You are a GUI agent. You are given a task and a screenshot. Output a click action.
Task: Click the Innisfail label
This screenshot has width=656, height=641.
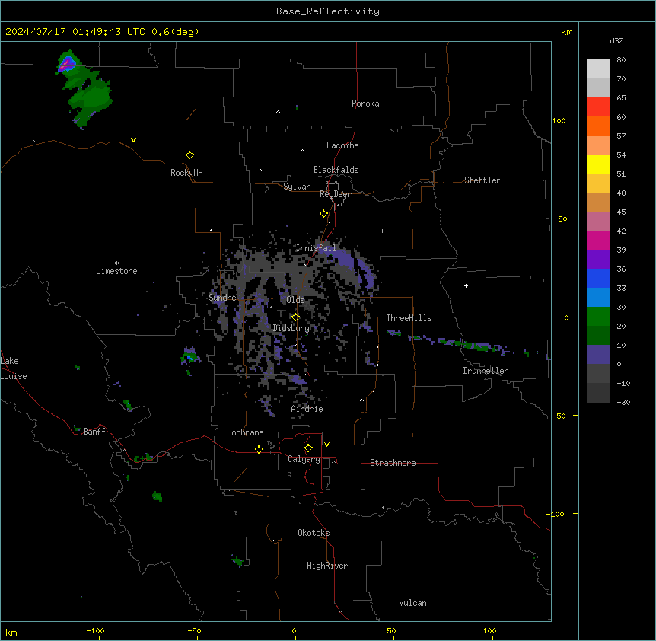coord(316,248)
